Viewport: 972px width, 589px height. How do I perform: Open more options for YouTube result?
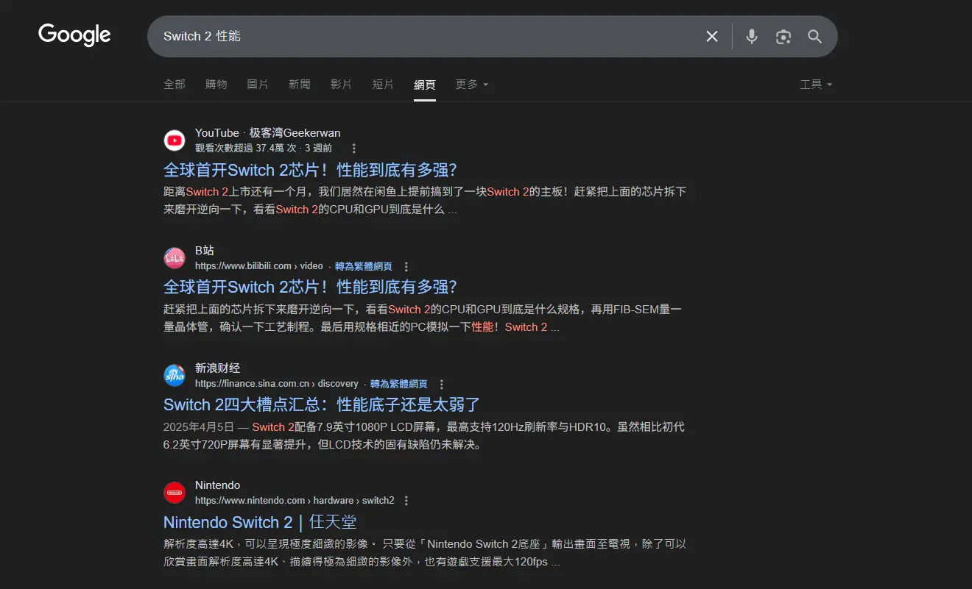tap(353, 149)
